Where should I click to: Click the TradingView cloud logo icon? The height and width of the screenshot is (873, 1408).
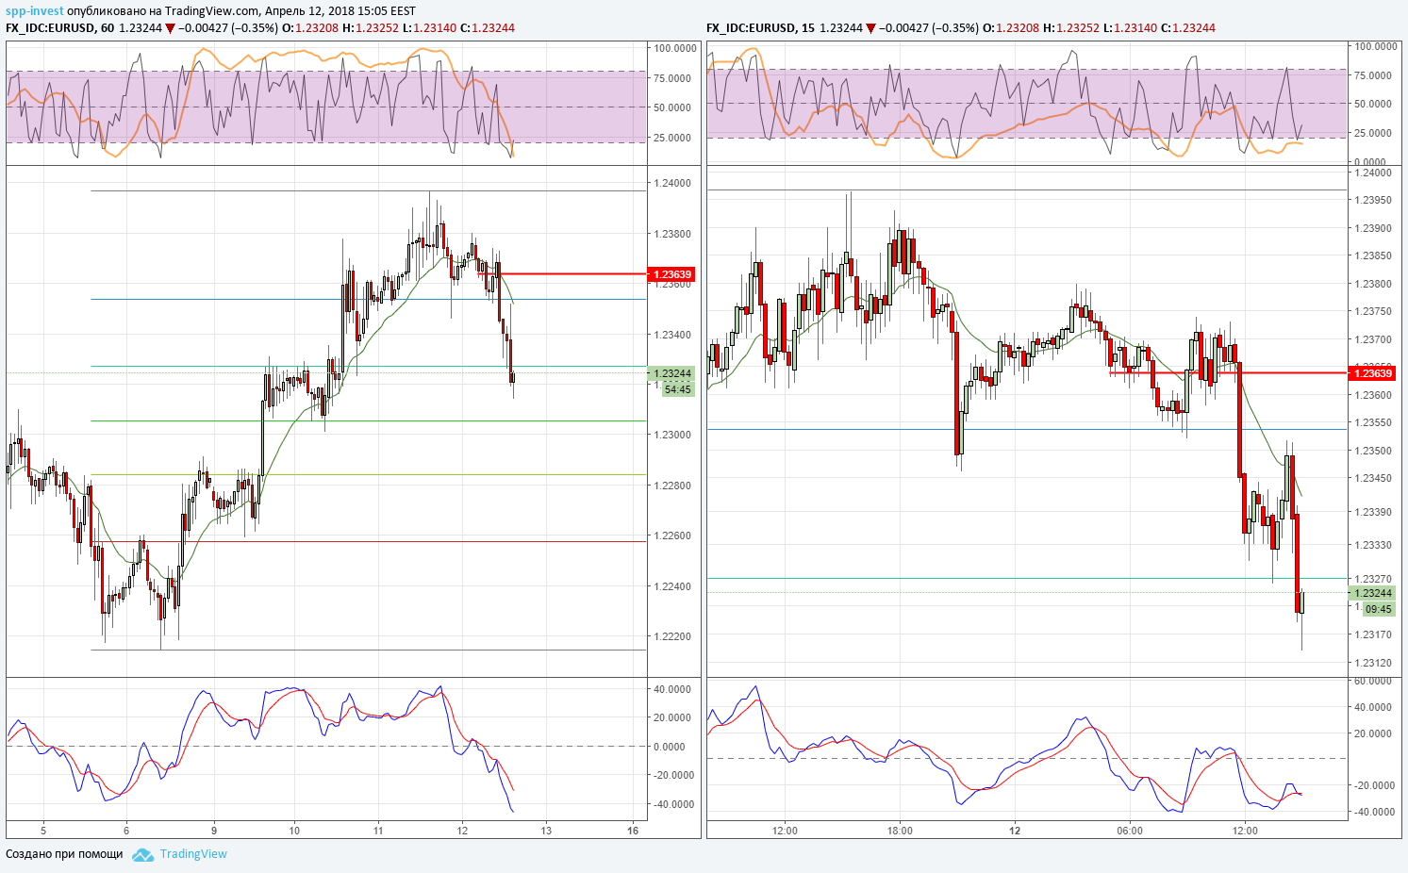point(142,854)
